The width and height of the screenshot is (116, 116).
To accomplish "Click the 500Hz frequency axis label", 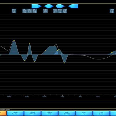I will pos(44,97).
